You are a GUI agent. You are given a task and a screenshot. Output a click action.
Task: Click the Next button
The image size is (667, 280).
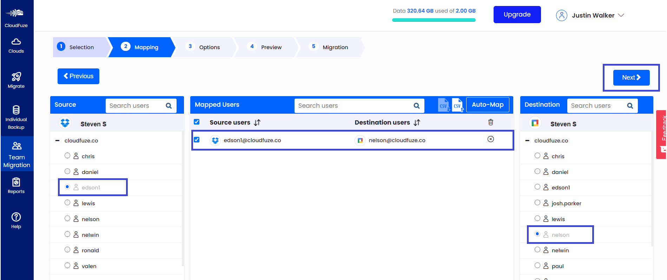[631, 78]
